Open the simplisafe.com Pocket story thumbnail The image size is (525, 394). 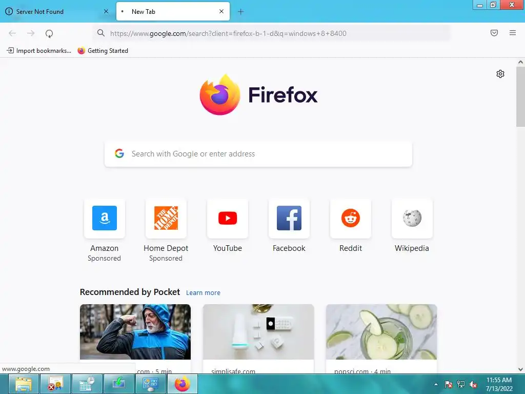258,332
